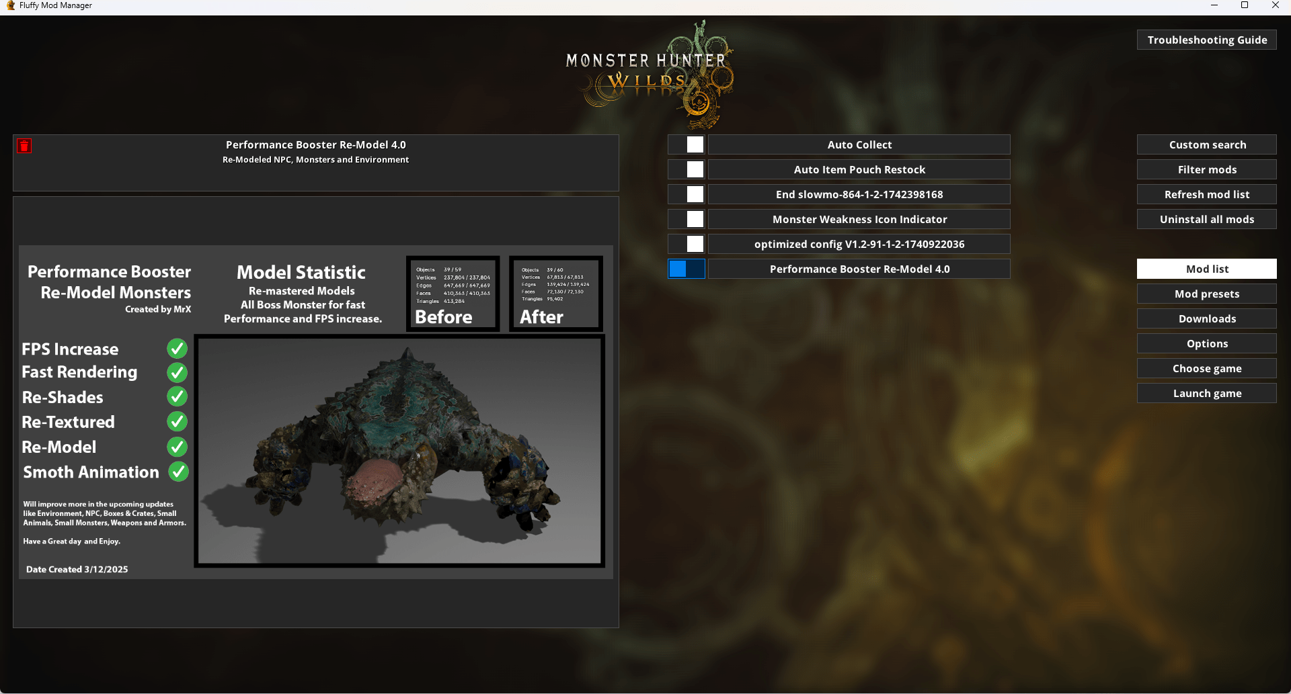Go to the Downloads section
The width and height of the screenshot is (1291, 694).
click(x=1206, y=319)
